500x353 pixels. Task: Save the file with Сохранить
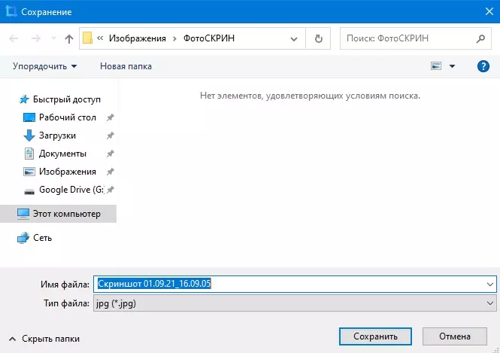(375, 336)
